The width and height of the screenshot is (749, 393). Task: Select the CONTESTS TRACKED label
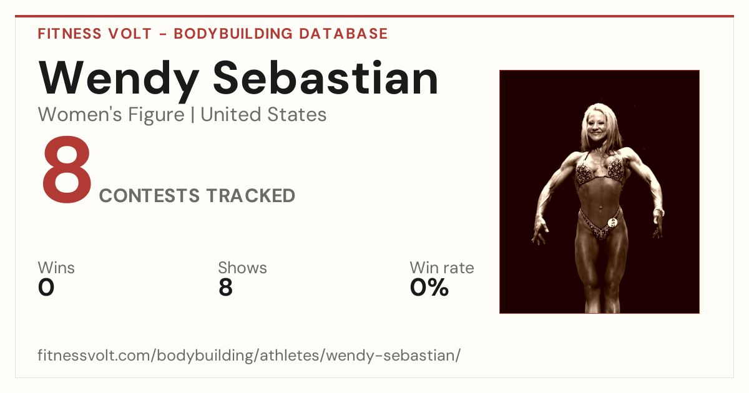point(197,196)
